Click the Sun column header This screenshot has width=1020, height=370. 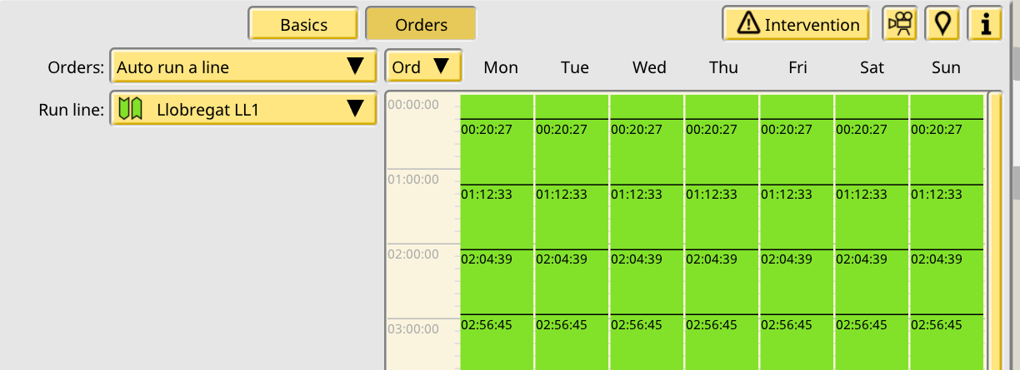[x=947, y=67]
